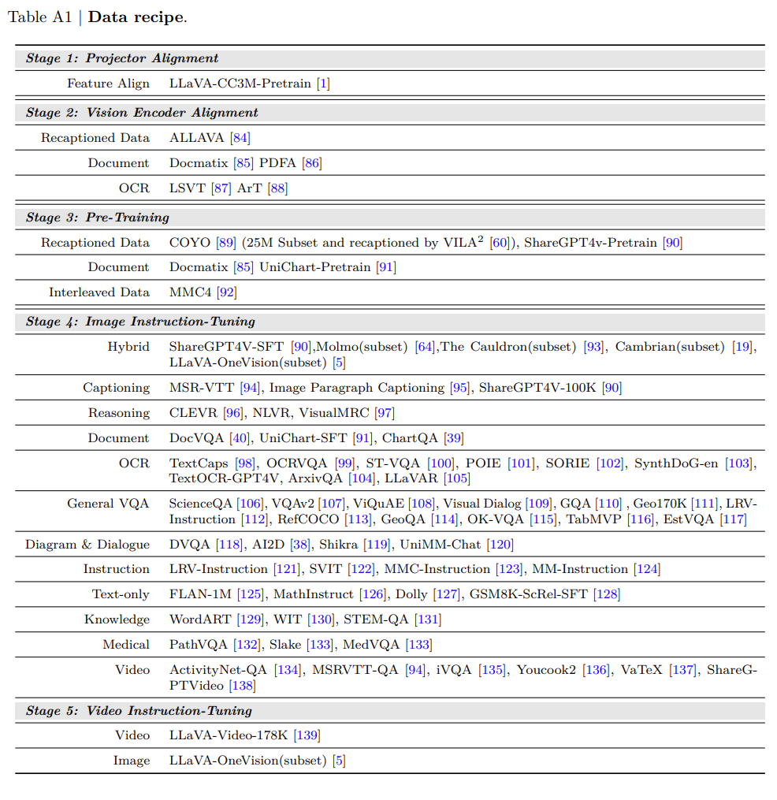Viewport: 777px width, 800px height.
Task: Open citation [139] after LLaVA-Video-178K
Action: [307, 735]
